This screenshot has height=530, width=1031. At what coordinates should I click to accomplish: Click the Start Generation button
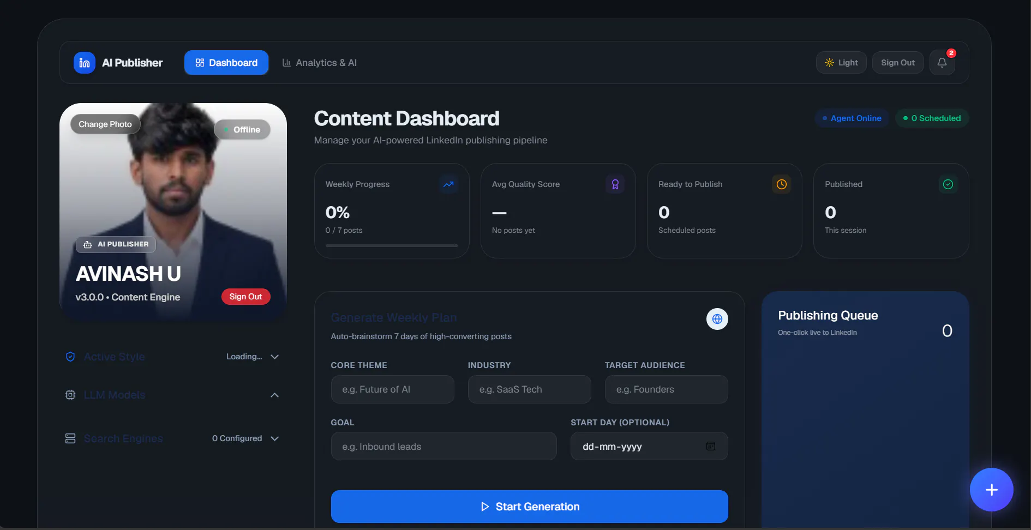[x=530, y=507]
